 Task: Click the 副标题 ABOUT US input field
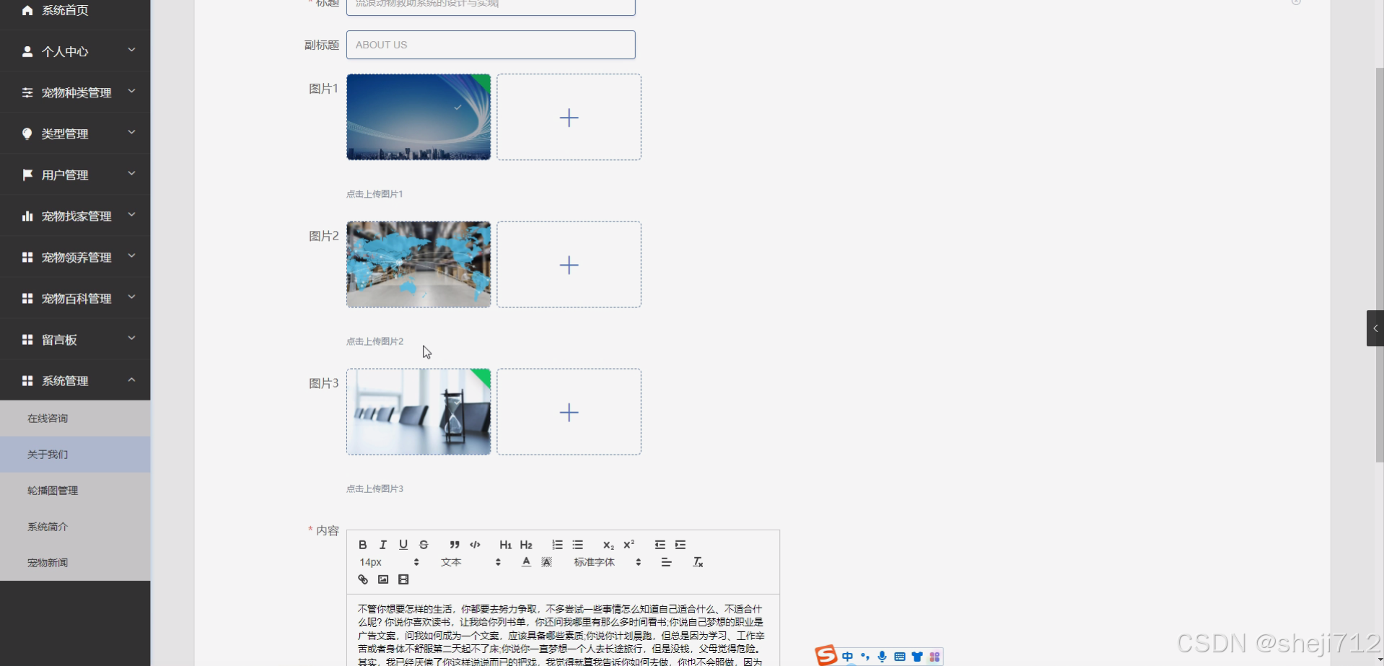point(491,45)
